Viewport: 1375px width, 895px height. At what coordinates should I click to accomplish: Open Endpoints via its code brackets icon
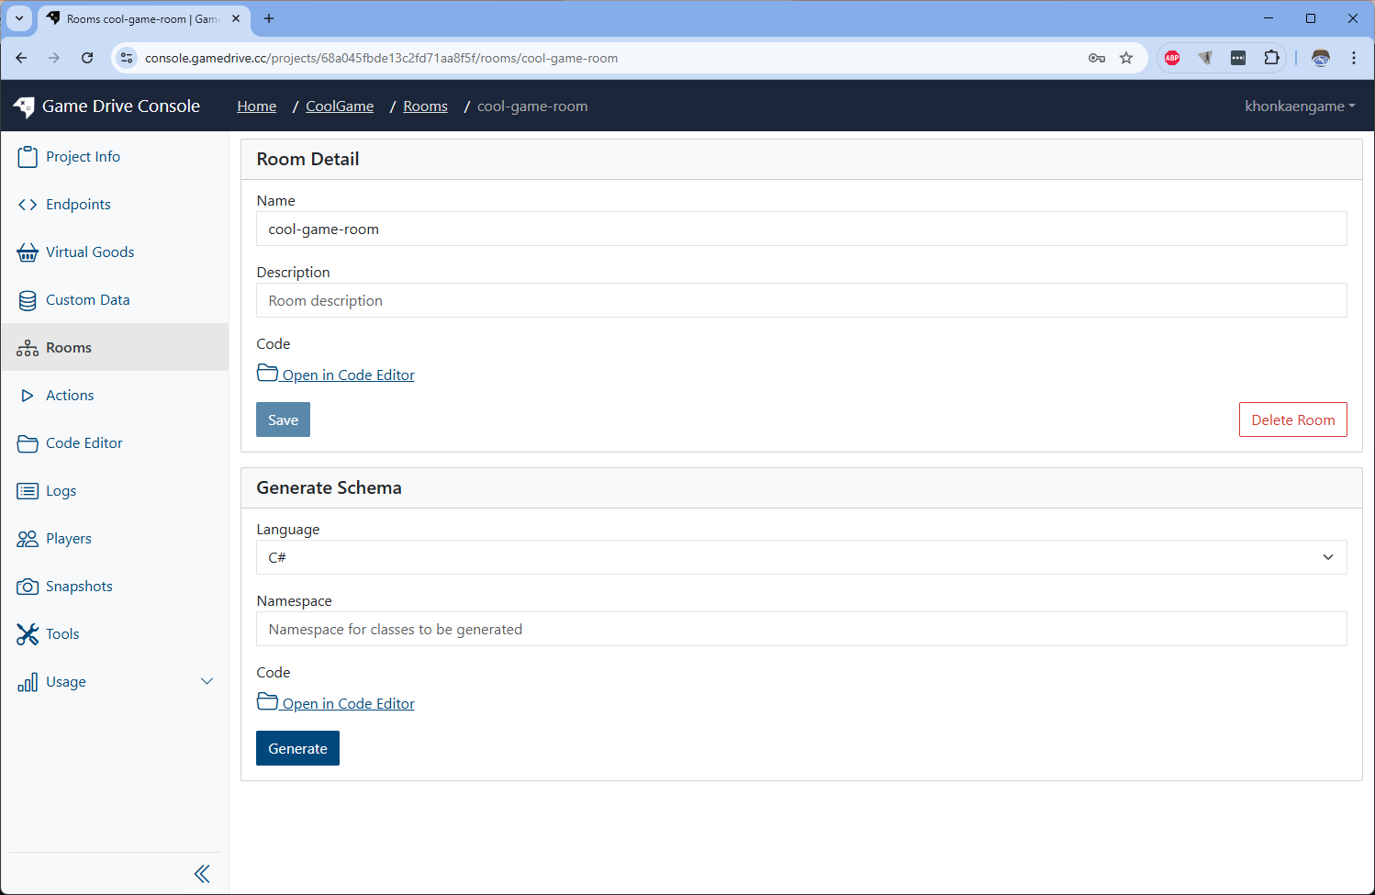pyautogui.click(x=28, y=205)
